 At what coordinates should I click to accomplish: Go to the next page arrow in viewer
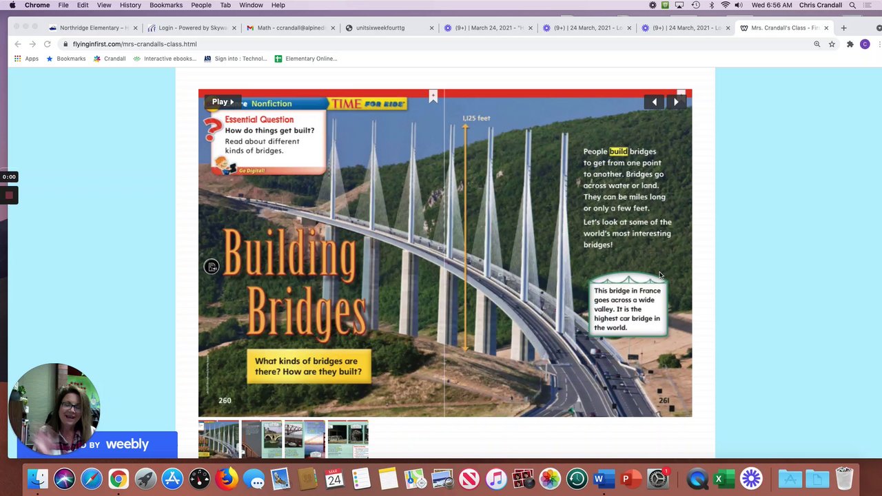676,102
